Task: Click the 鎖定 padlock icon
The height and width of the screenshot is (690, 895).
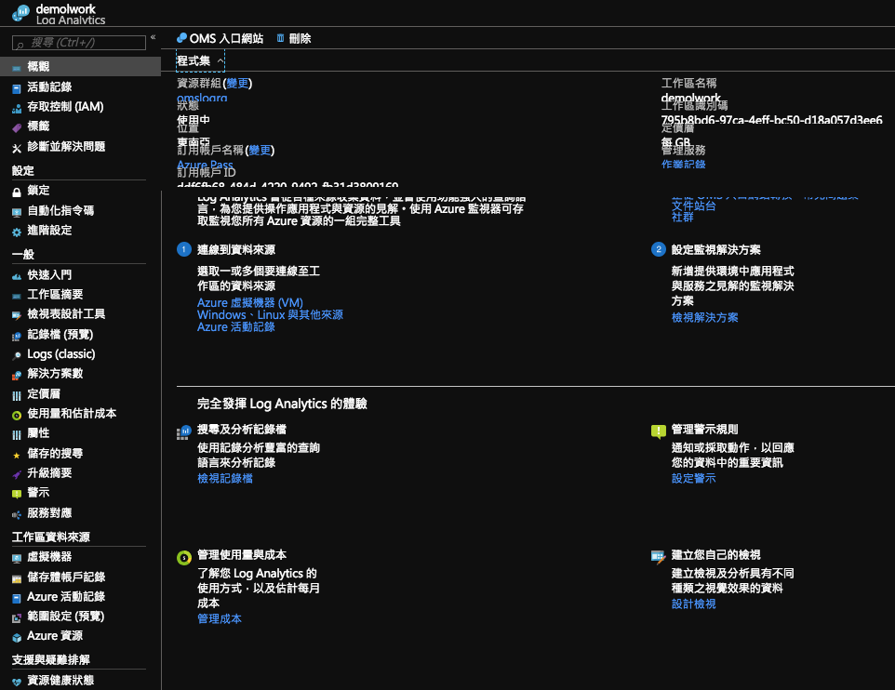Action: click(x=17, y=192)
